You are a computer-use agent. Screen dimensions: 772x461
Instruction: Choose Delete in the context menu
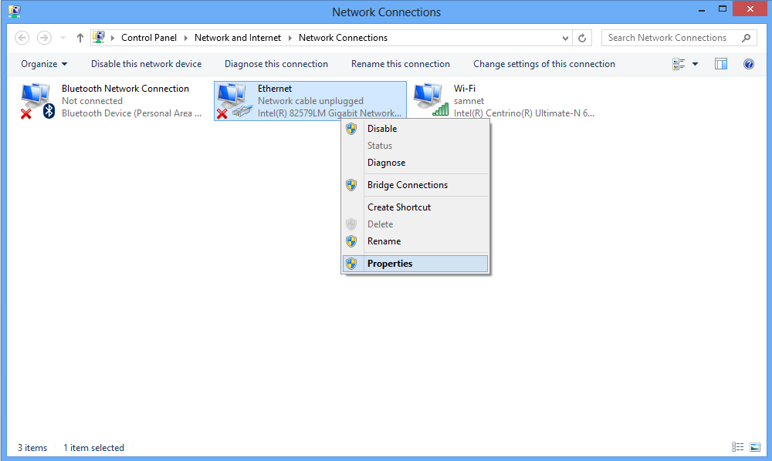[x=415, y=224]
